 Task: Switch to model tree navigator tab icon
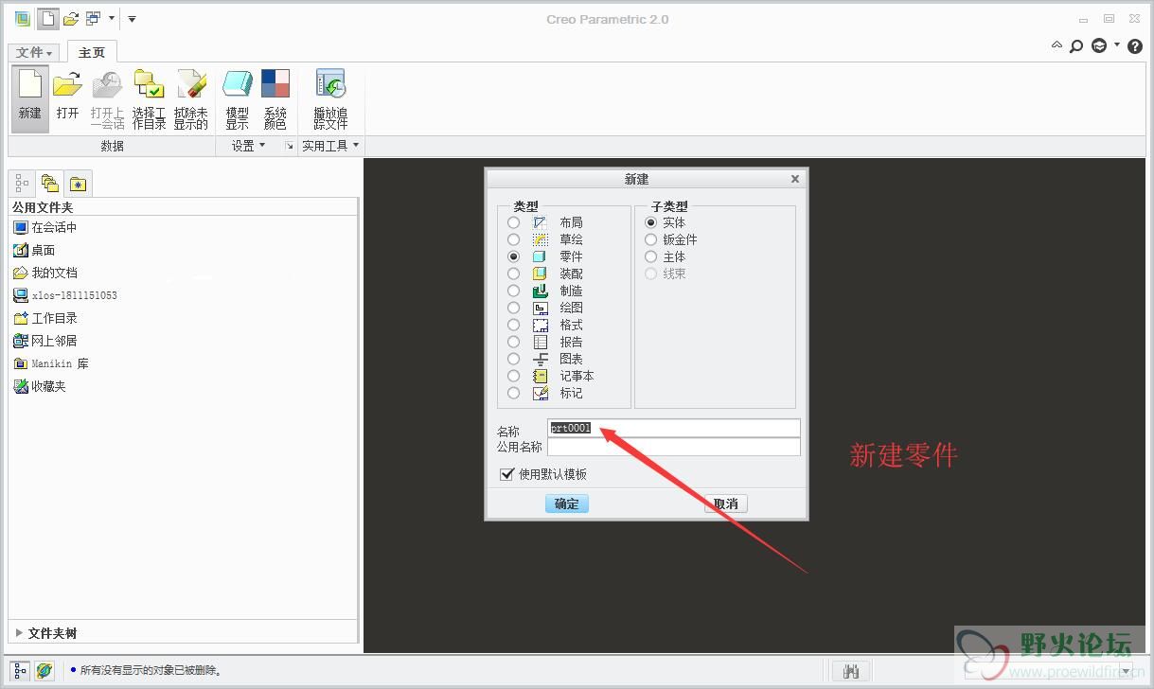[x=23, y=184]
